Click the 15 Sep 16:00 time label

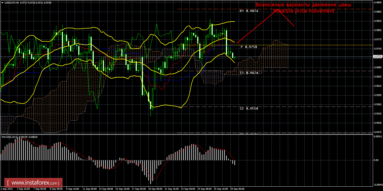click(122, 189)
